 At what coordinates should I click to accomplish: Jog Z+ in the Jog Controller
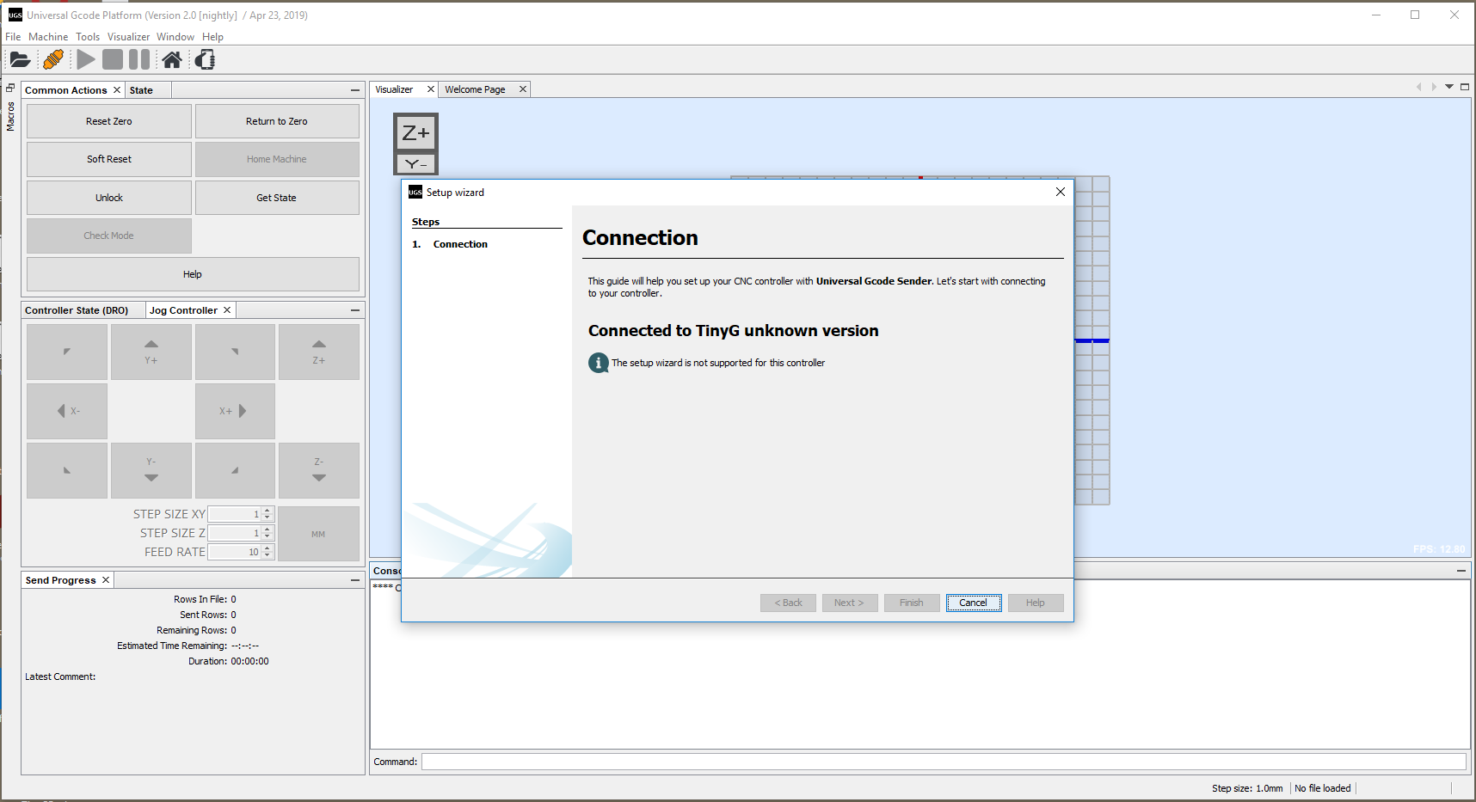pyautogui.click(x=319, y=352)
